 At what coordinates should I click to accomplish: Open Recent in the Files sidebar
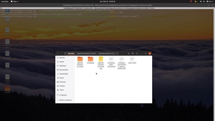coord(65,58)
